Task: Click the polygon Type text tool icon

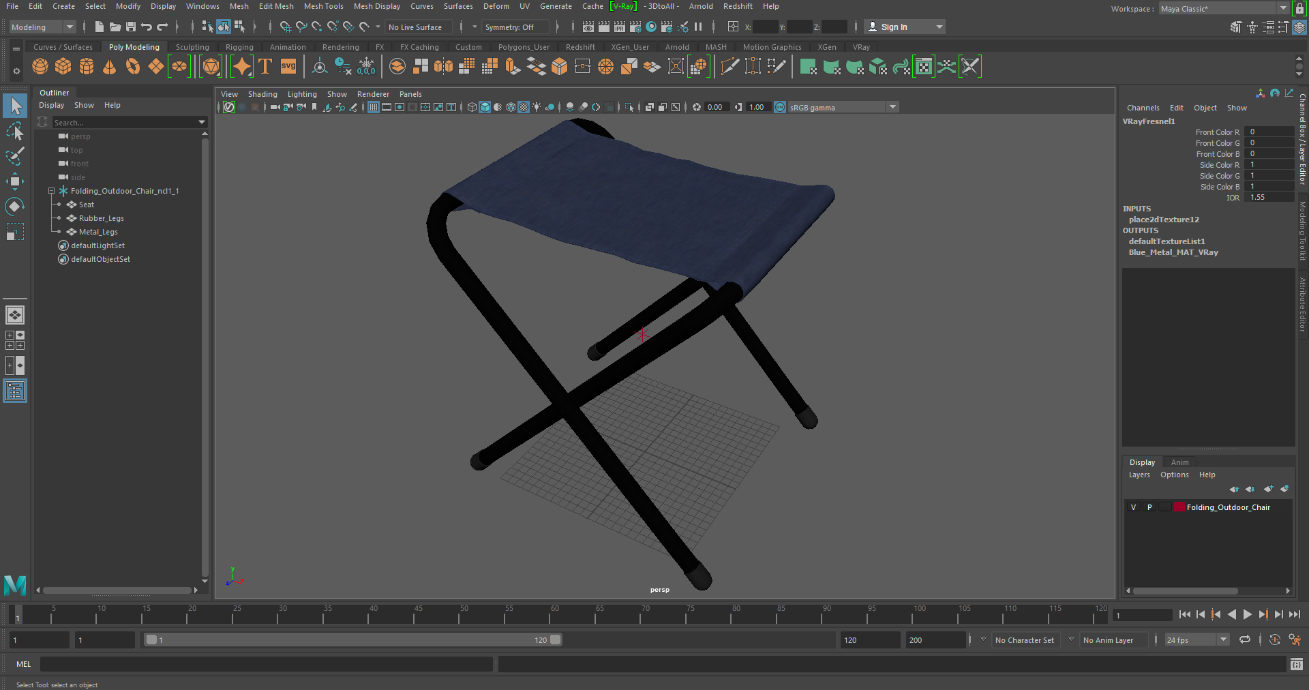Action: pos(265,67)
